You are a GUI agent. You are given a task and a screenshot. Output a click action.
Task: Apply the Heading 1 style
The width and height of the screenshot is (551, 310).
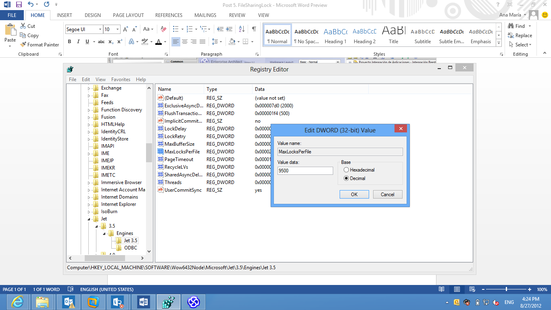pos(336,35)
